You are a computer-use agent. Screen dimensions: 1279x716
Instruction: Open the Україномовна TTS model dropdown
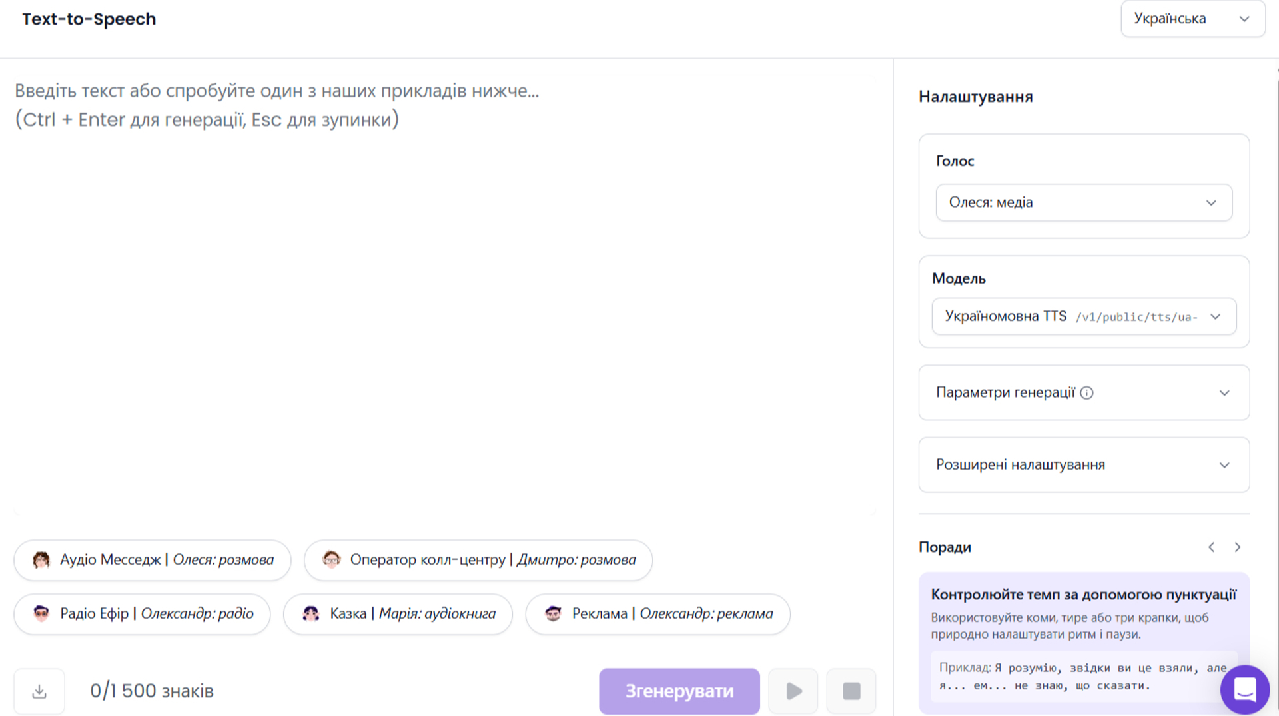1084,316
